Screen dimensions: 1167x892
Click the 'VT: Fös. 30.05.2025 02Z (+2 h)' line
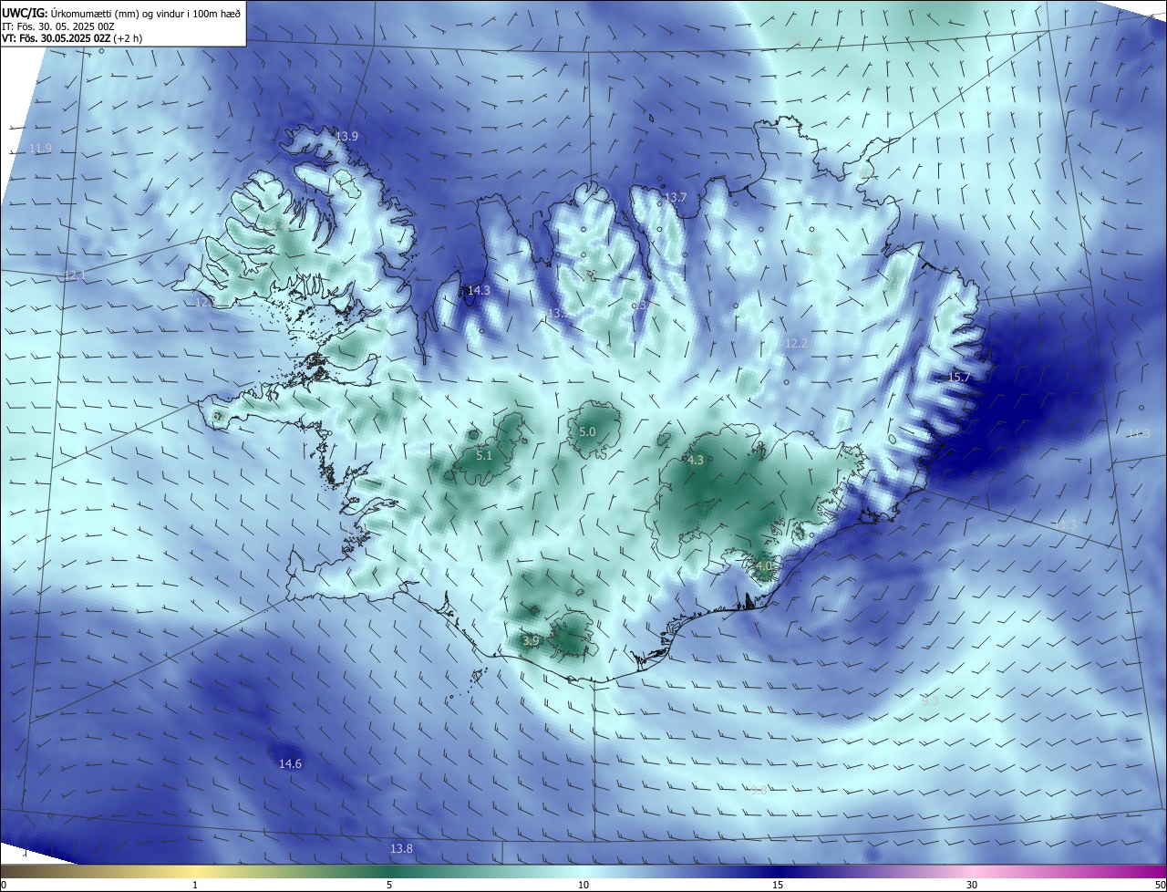72,38
